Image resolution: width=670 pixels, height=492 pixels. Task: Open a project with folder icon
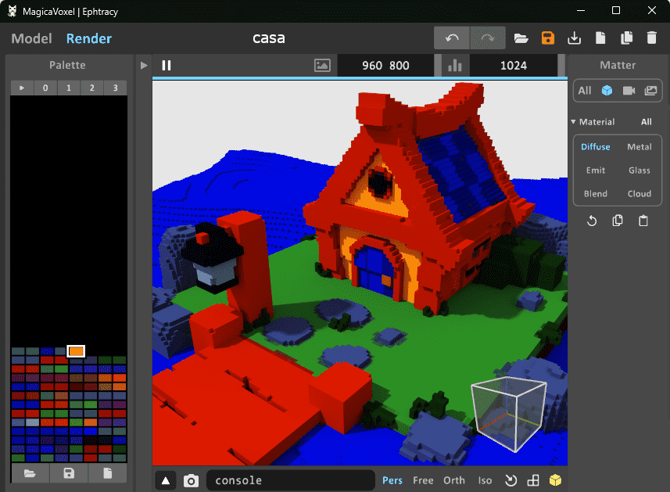pos(521,38)
